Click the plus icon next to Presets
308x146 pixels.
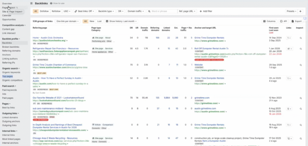300,11
